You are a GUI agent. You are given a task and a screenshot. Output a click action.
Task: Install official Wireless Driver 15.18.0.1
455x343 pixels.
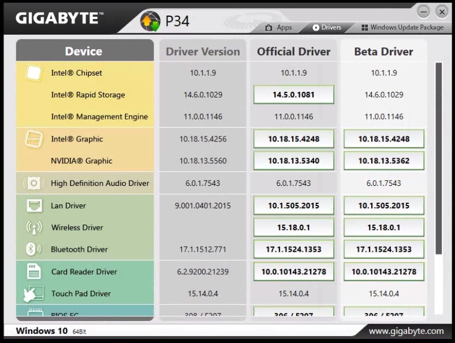click(294, 227)
